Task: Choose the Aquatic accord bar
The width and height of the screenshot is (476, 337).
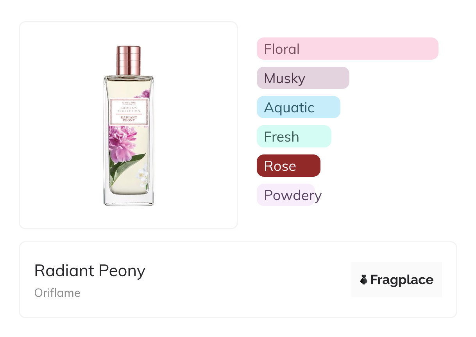Action: click(298, 107)
